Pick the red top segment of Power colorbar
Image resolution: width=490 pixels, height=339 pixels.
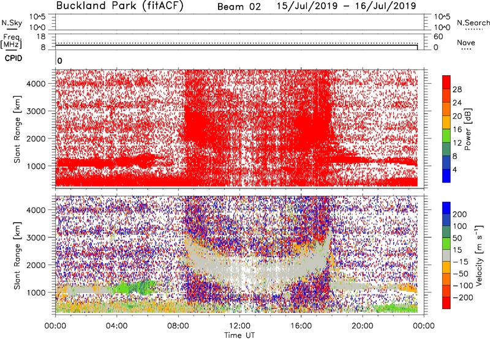447,83
